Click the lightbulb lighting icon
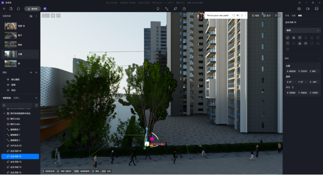323x175 pixels. (158, 9)
